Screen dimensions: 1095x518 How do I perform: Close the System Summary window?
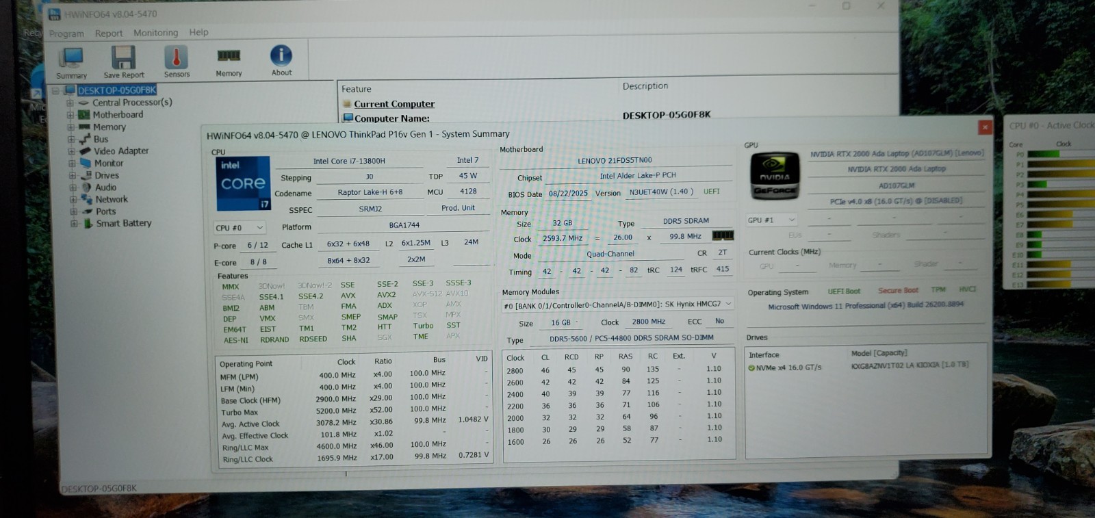(985, 127)
